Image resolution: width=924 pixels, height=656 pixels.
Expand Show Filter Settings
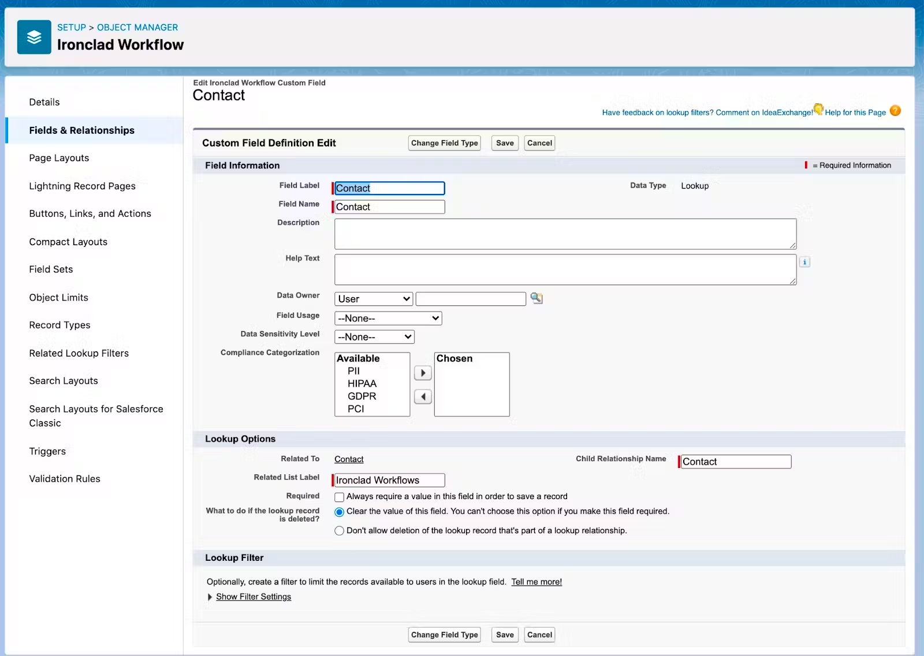tap(254, 597)
